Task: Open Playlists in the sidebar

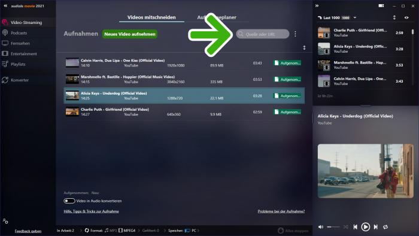Action: [18, 64]
